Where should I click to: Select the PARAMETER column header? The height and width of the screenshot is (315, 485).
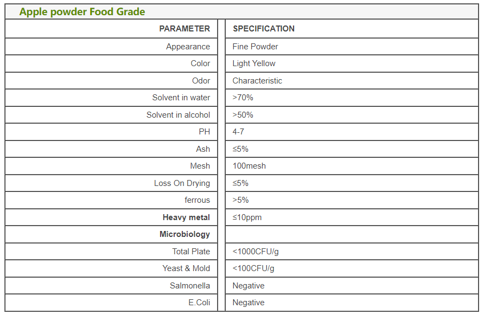[x=184, y=29]
